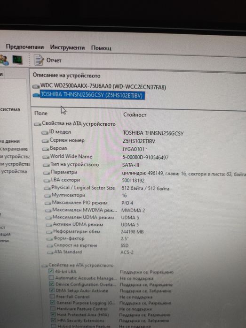
Task: Click the WDC drive icon
Action: coord(36,86)
